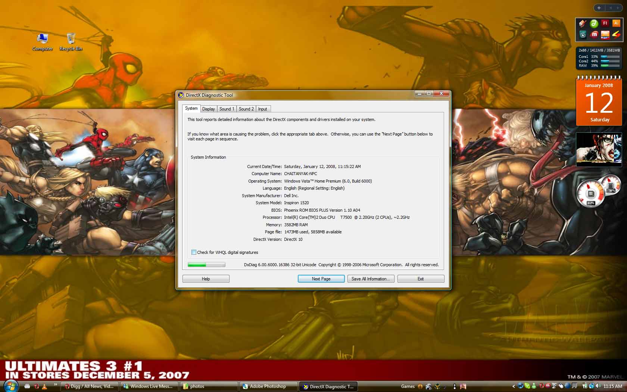The height and width of the screenshot is (392, 627).
Task: Click the System Model value Inspiron 1520
Action: [x=296, y=203]
